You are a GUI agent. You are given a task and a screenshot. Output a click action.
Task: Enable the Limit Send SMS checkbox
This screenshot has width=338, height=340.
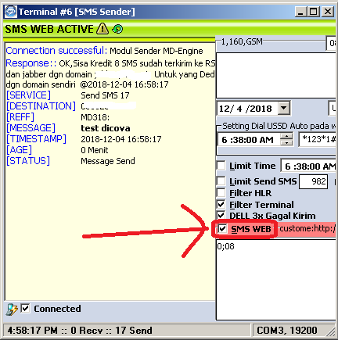tap(221, 181)
